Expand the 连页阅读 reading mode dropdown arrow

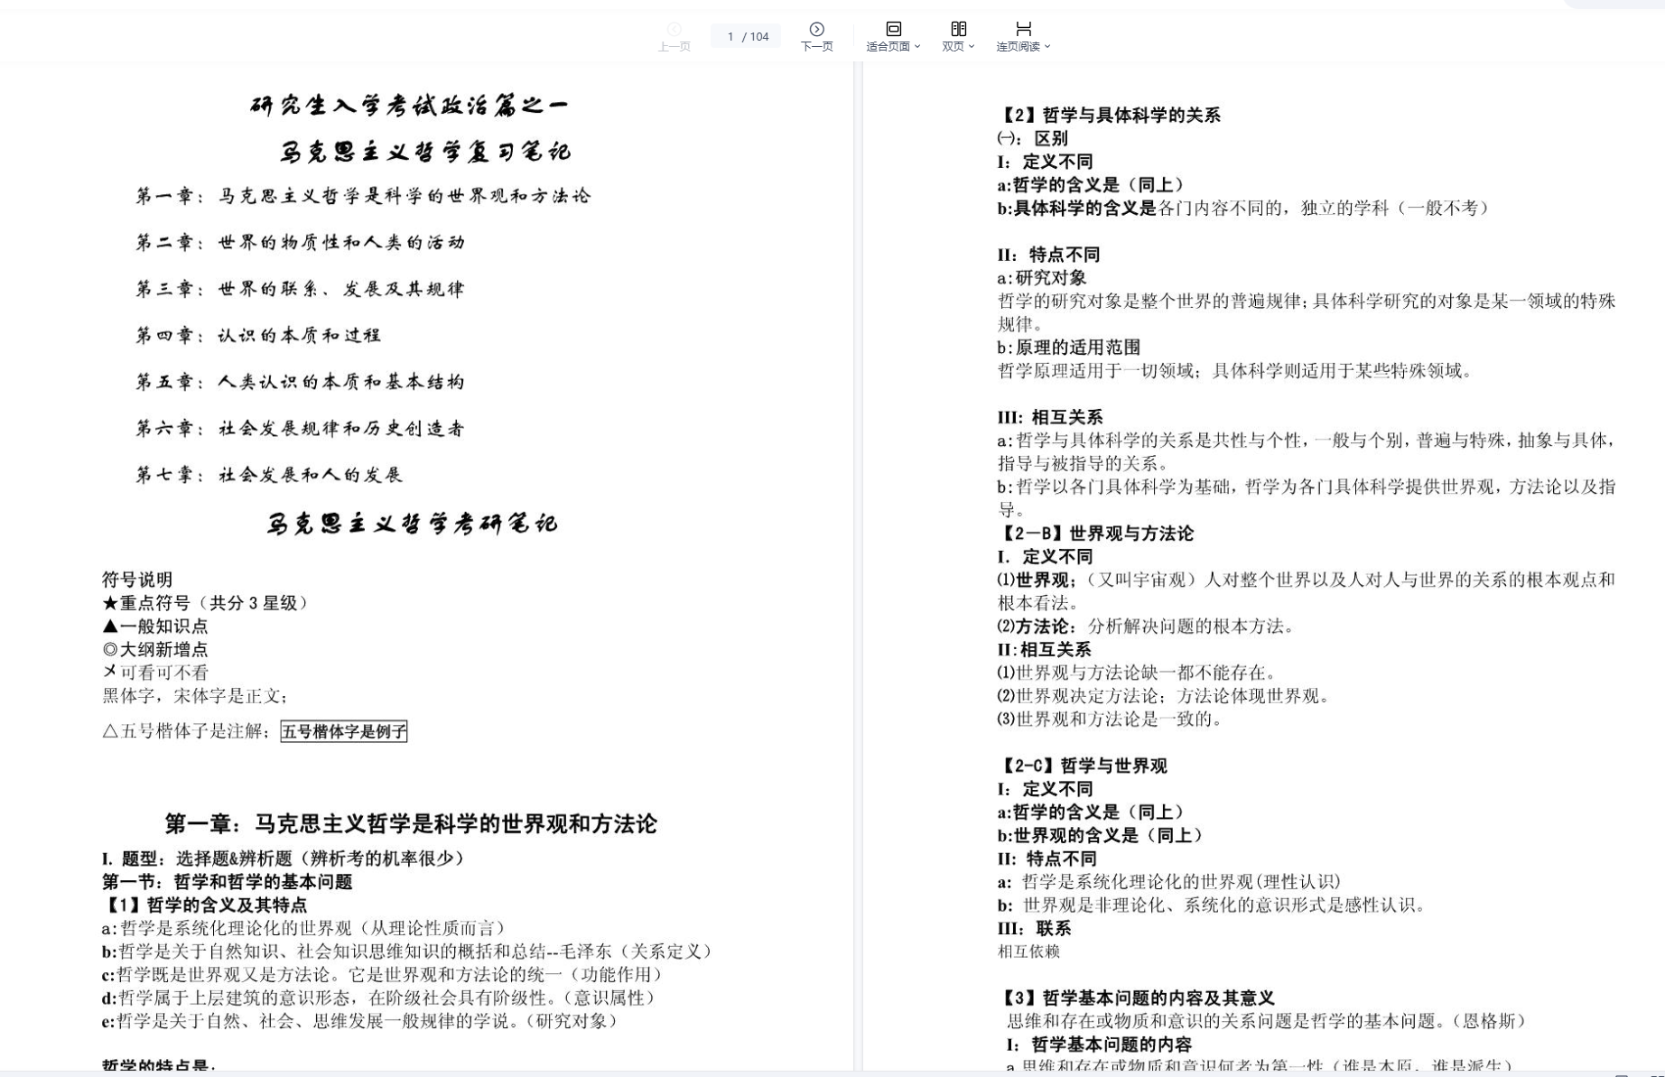click(1047, 47)
